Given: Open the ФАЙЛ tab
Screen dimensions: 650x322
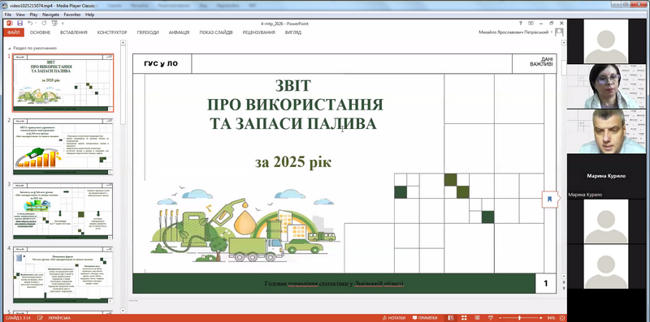Looking at the screenshot, I should pyautogui.click(x=13, y=32).
